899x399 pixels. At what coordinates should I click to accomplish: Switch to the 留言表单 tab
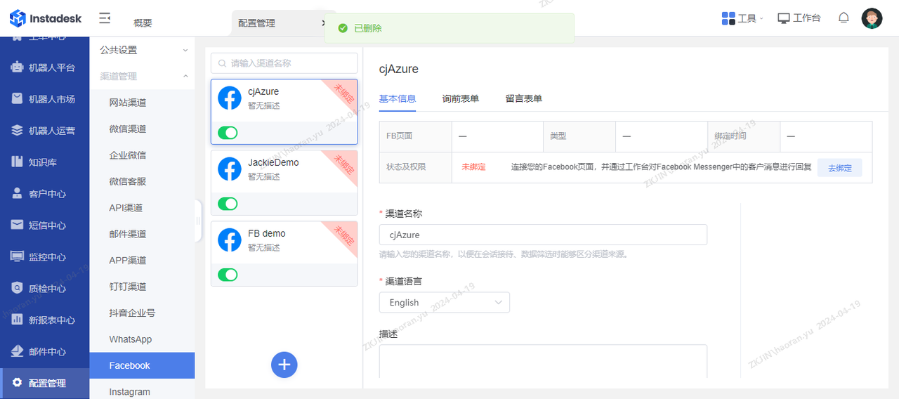[523, 99]
